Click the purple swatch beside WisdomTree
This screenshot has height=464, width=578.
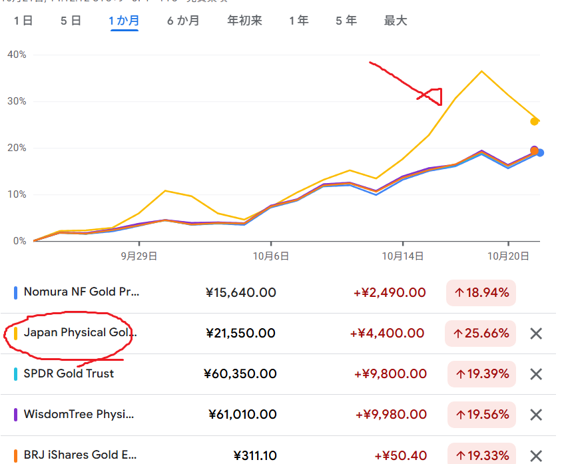click(15, 415)
